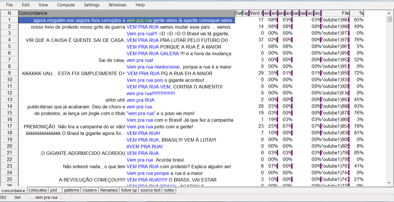Click the 'Set' status bar cell

pos(21,198)
